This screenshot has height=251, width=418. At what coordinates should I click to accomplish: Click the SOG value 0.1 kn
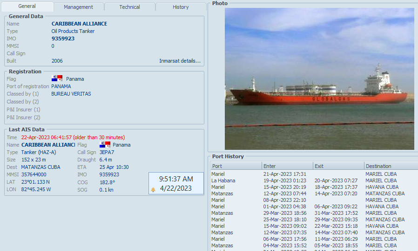pyautogui.click(x=107, y=190)
